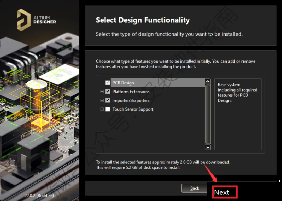
Task: Click the 'Base system including all required' description
Action: coord(237,93)
